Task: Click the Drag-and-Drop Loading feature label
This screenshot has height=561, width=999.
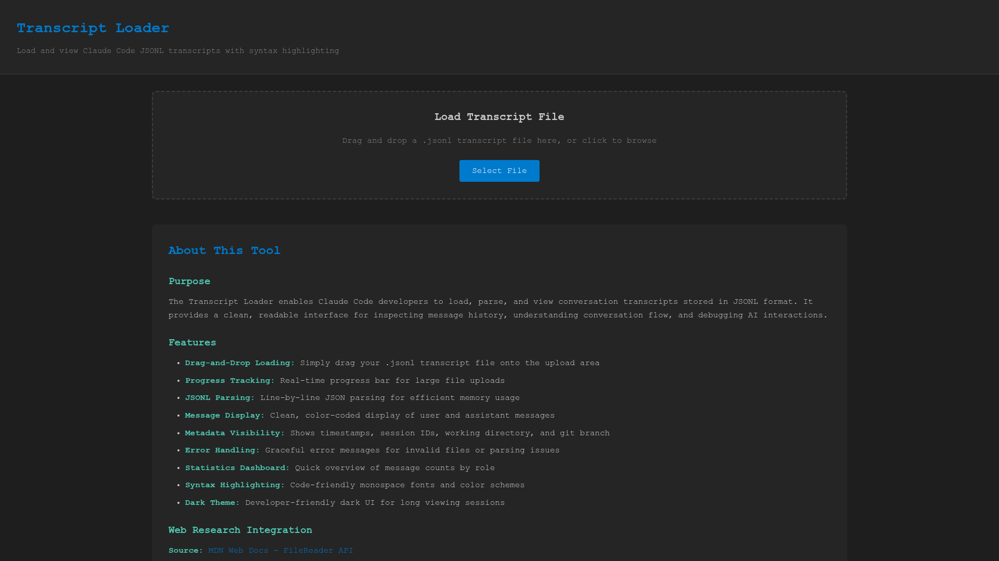Action: [239, 363]
